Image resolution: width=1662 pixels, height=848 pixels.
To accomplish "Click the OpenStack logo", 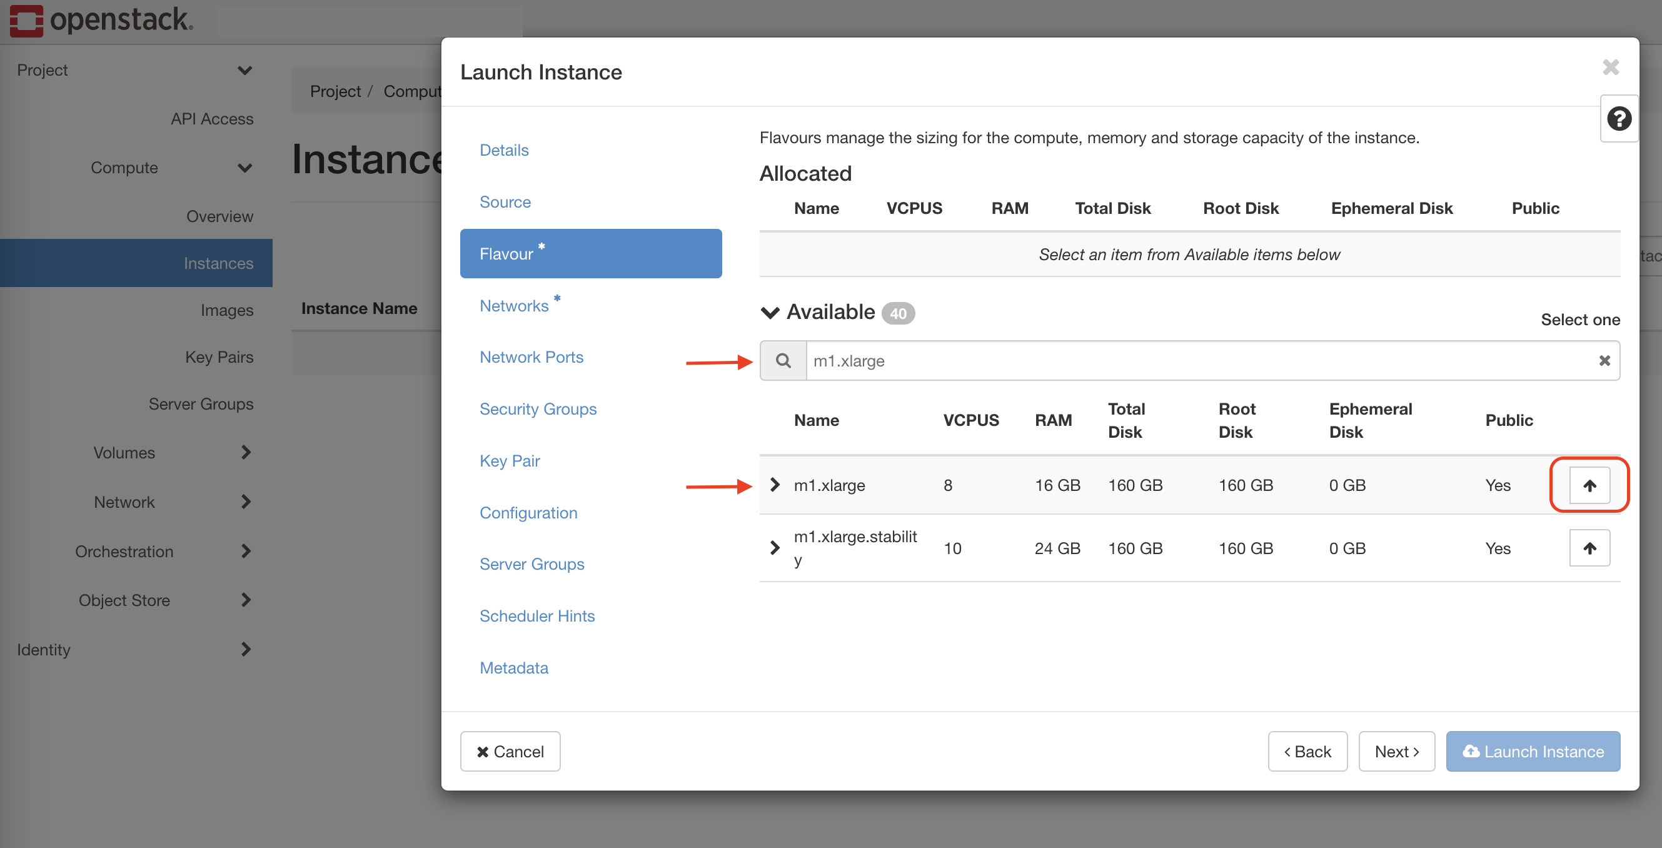I will coord(101,19).
